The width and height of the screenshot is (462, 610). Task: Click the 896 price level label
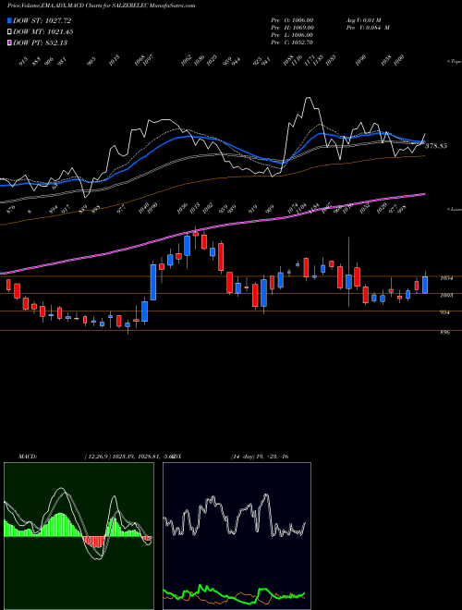click(446, 333)
